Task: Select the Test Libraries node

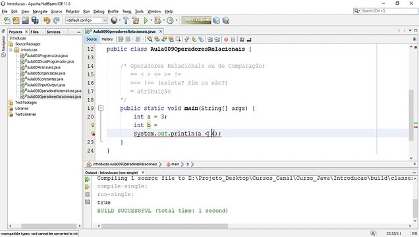Action: pyautogui.click(x=26, y=115)
